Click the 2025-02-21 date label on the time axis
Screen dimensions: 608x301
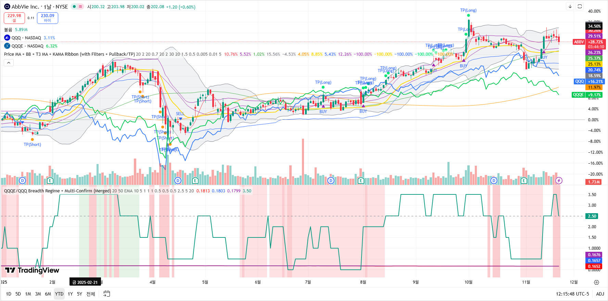pos(85,282)
